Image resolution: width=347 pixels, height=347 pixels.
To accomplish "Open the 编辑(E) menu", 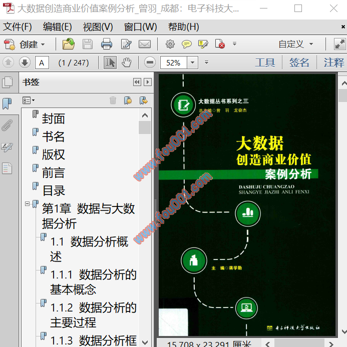I will [58, 27].
